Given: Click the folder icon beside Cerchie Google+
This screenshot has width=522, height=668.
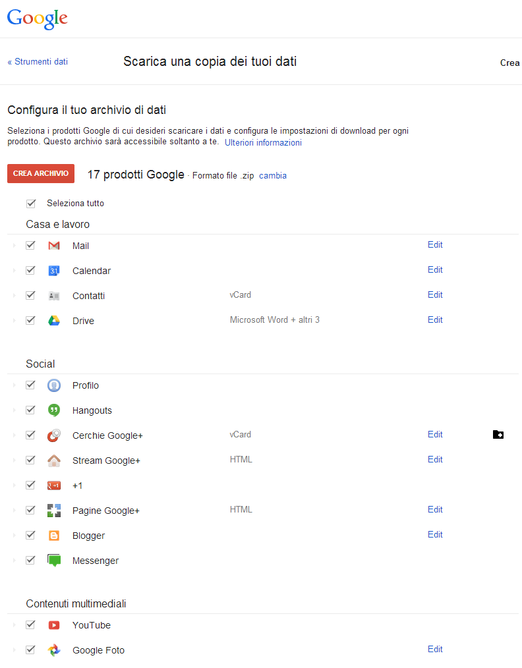Looking at the screenshot, I should tap(498, 435).
